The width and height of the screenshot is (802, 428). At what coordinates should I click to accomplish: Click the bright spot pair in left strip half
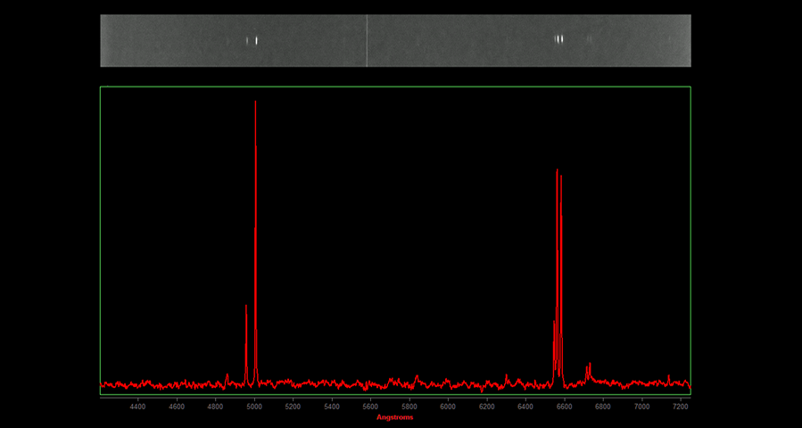(253, 40)
